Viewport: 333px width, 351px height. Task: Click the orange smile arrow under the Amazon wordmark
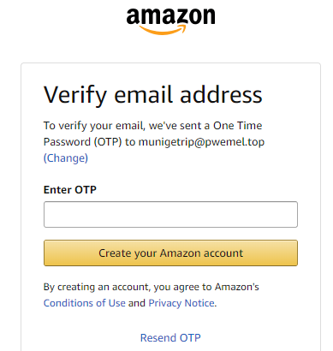tap(163, 30)
